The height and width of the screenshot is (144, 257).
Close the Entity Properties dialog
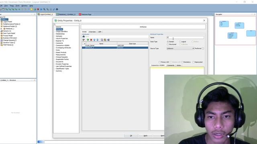204,20
